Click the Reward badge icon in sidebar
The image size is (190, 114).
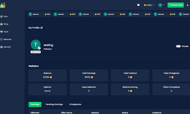pyautogui.click(x=1, y=47)
